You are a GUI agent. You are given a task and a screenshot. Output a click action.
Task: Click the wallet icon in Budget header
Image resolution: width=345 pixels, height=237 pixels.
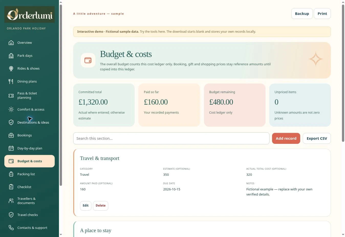pos(88,60)
